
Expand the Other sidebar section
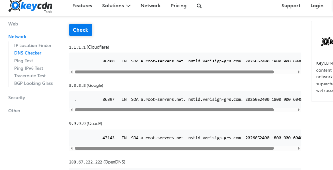[x=14, y=111]
